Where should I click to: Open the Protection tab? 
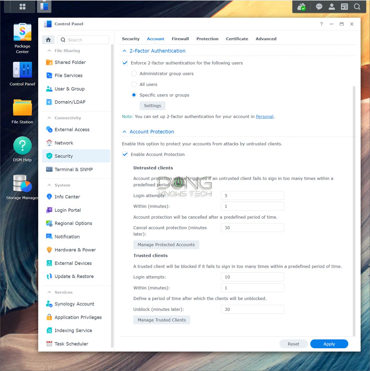coord(207,39)
